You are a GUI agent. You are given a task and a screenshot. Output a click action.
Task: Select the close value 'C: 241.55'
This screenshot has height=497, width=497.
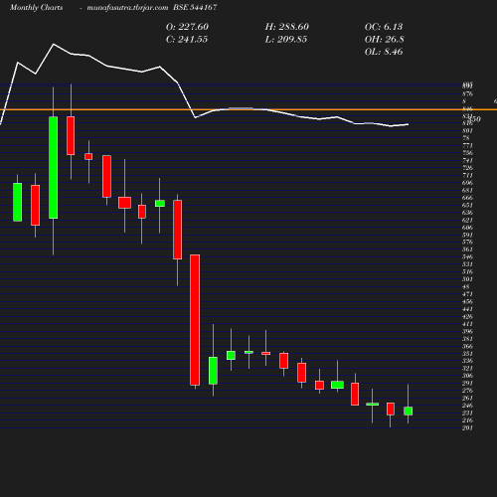[187, 40]
